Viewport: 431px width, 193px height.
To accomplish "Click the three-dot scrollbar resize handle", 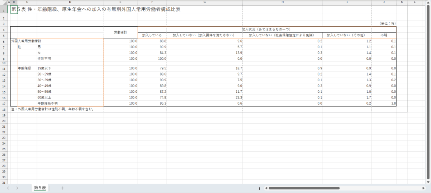I will [259, 188].
